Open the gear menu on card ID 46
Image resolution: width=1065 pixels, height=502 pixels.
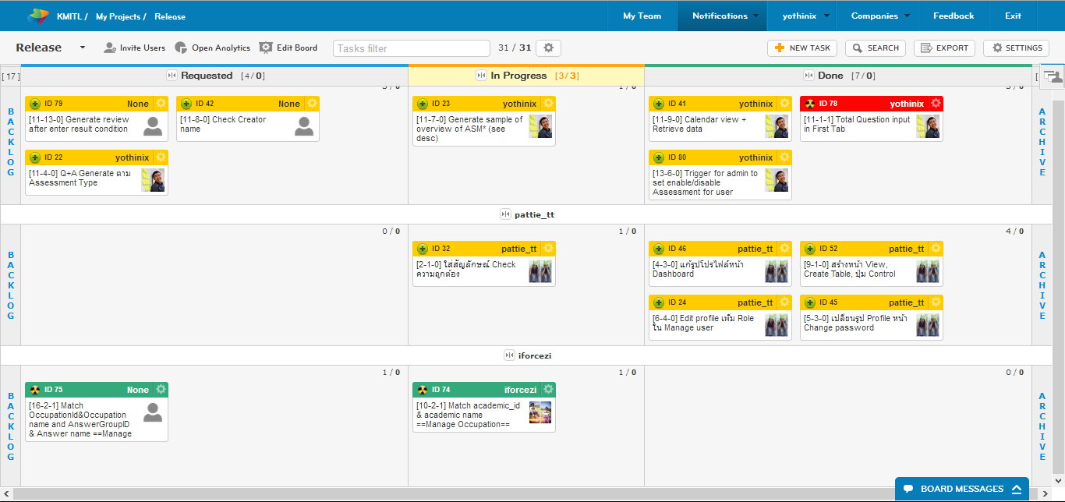784,249
